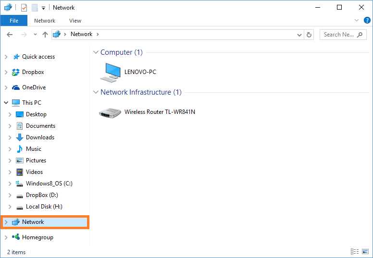The height and width of the screenshot is (258, 373).
Task: Switch to the Network ribbon tab
Action: pyautogui.click(x=45, y=21)
